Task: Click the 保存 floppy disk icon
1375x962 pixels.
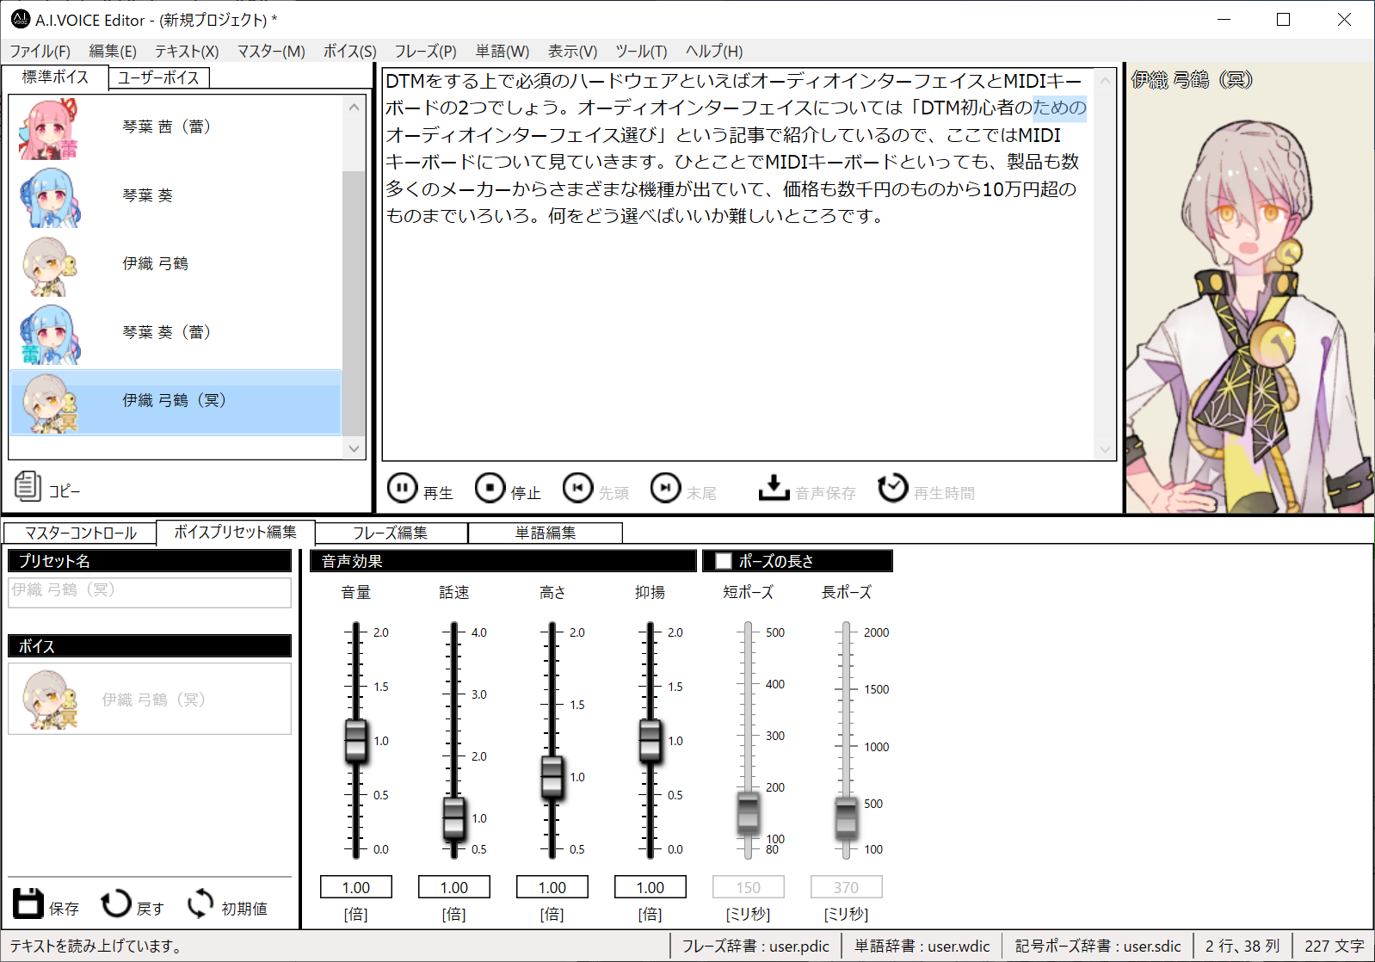Action: coord(28,903)
